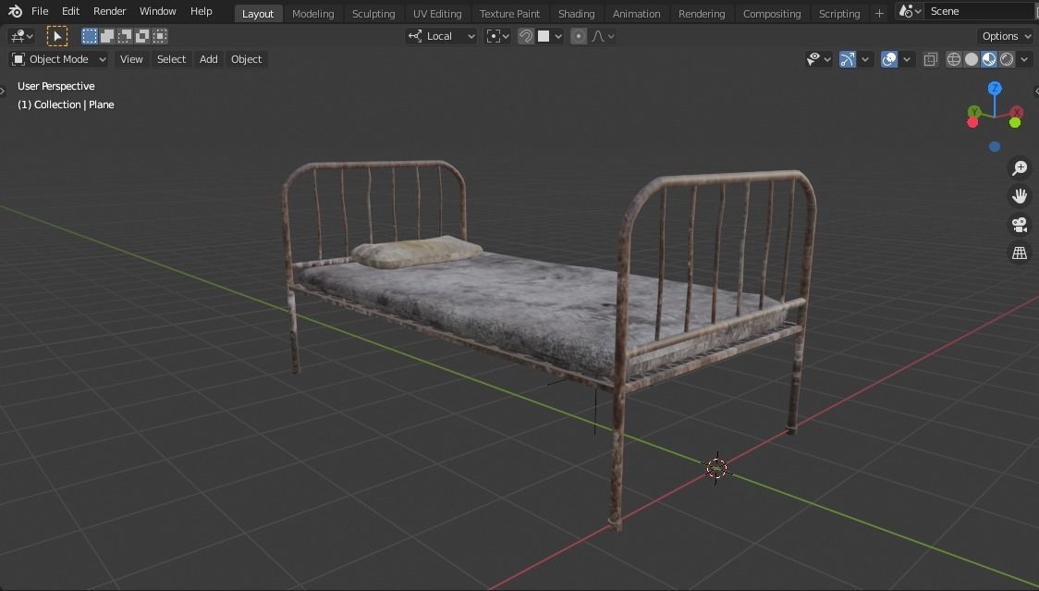Screen dimensions: 1039x591
Task: Toggle show gizmos button
Action: click(848, 59)
